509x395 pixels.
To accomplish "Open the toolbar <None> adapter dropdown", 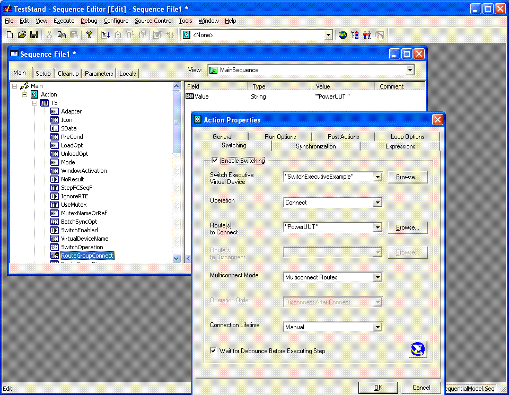I will [328, 35].
